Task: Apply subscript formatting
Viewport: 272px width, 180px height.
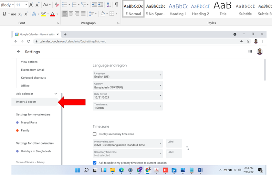Action: pyautogui.click(x=20, y=14)
